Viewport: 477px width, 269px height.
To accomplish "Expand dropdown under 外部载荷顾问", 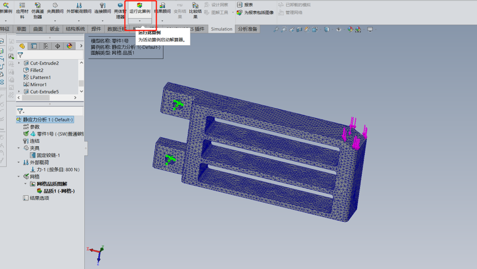I will [79, 21].
